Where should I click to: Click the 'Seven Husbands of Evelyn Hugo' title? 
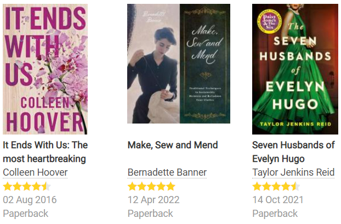click(x=293, y=152)
